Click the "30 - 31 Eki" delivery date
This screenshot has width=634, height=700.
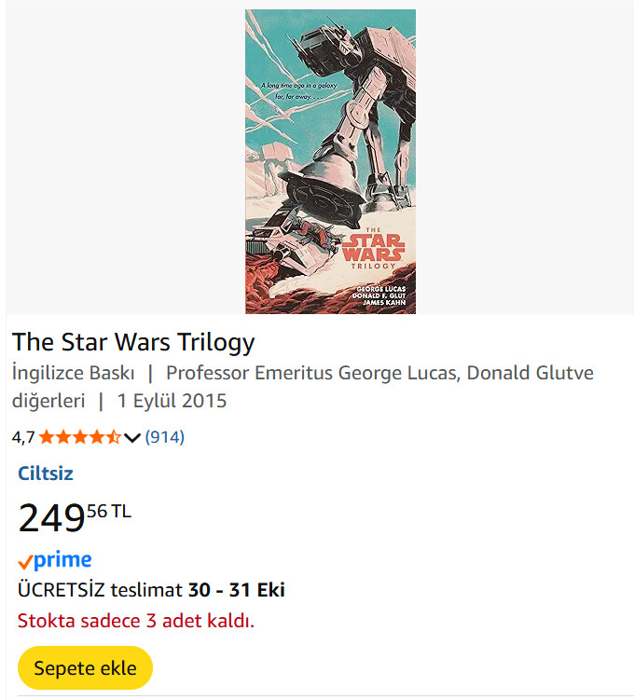pyautogui.click(x=236, y=590)
